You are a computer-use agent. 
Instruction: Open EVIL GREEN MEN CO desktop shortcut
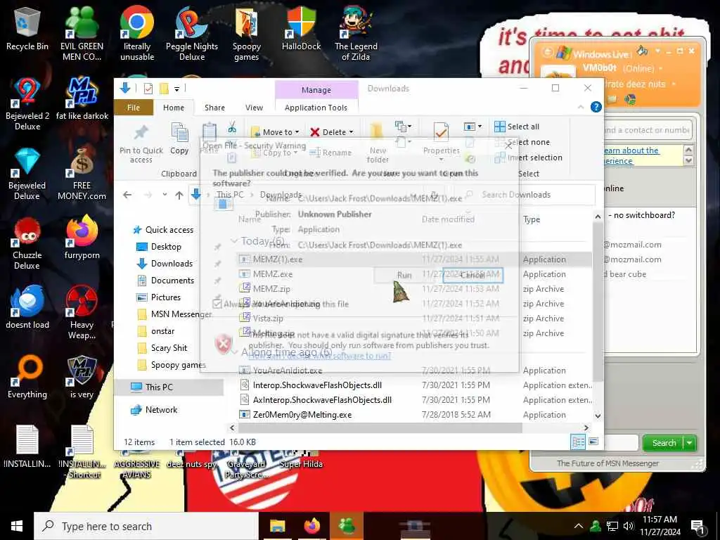click(82, 32)
